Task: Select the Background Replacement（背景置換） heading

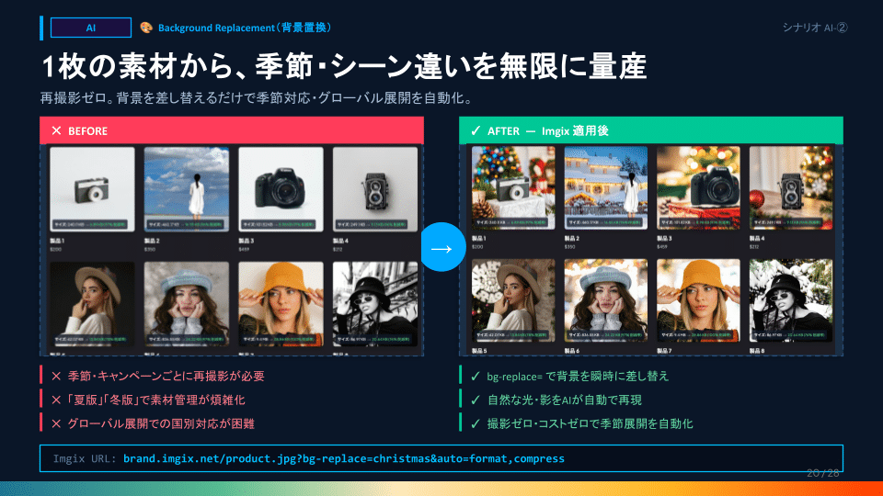Action: click(245, 28)
